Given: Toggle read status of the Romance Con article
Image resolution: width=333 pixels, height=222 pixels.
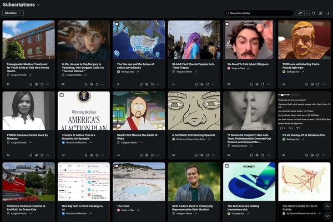Looking at the screenshot, I should point(312,155).
